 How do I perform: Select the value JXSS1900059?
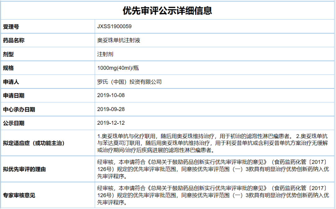coord(114,26)
